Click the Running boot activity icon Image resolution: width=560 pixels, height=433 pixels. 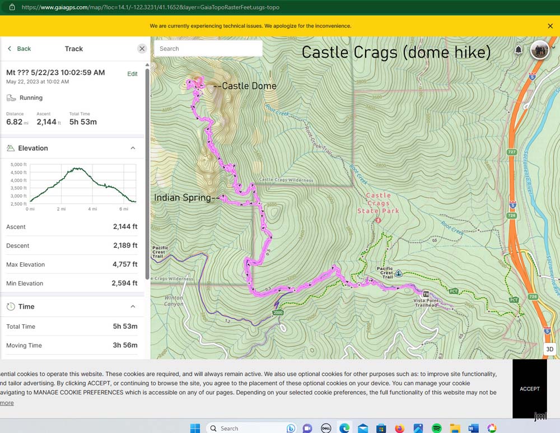(x=11, y=98)
